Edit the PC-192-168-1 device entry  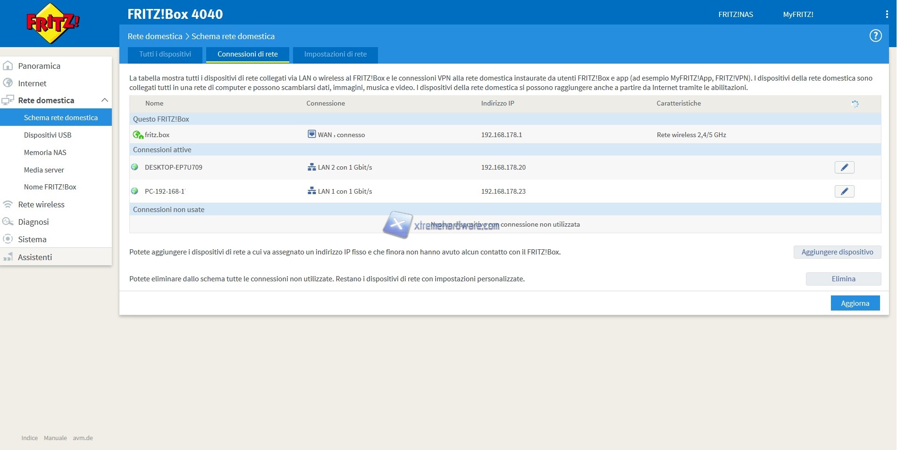click(x=844, y=191)
